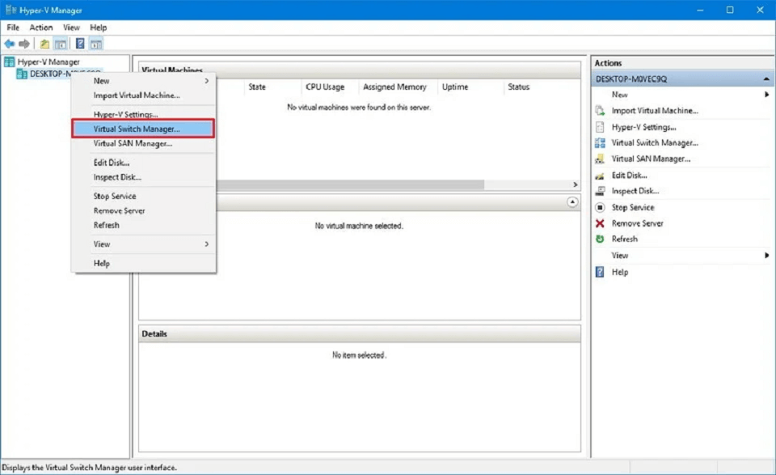The image size is (776, 475).
Task: Click the DESKTOP server node icon in tree
Action: (22, 74)
